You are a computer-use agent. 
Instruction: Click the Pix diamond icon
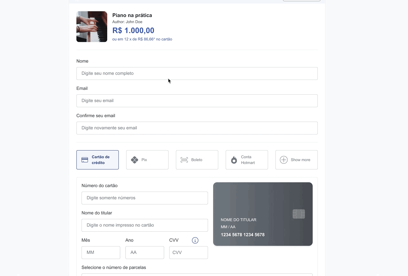(x=135, y=160)
